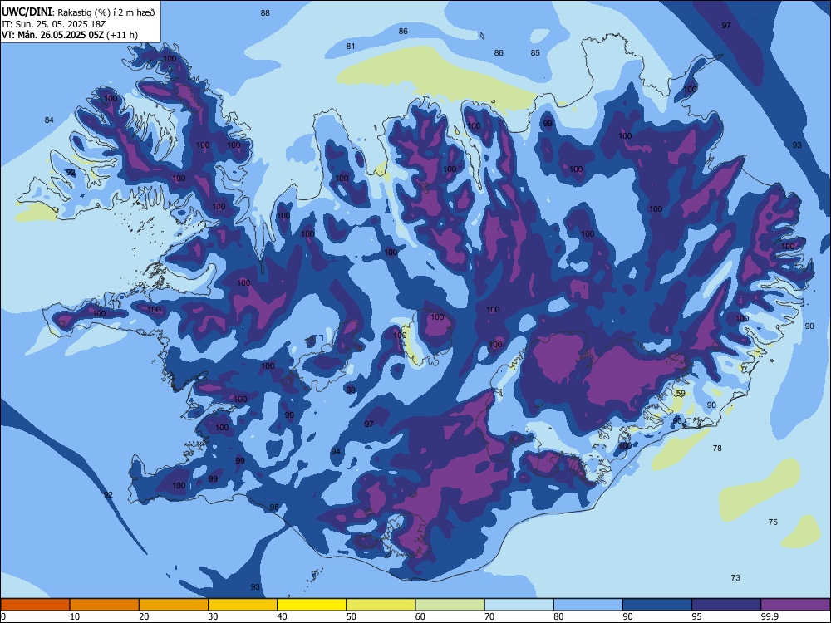
Task: Click the 88 humidity value on the map
Action: [265, 12]
